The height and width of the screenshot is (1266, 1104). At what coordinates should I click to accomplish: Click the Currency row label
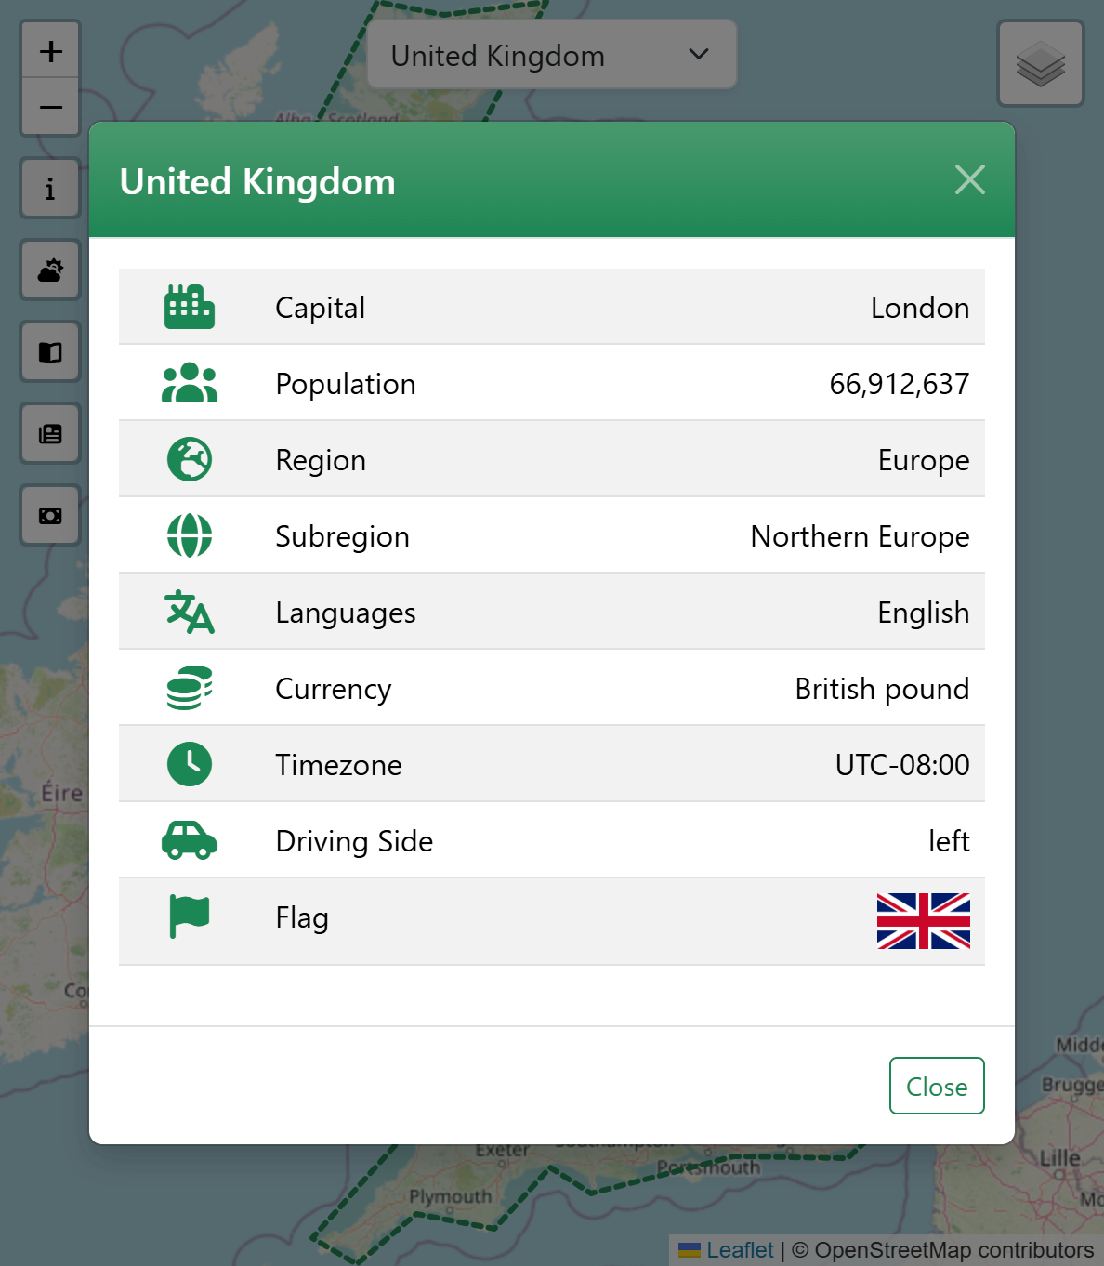tap(334, 689)
